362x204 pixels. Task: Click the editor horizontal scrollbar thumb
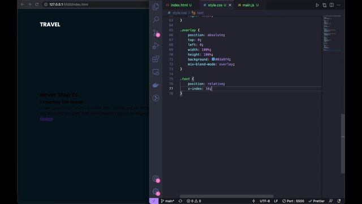[x=226, y=196]
